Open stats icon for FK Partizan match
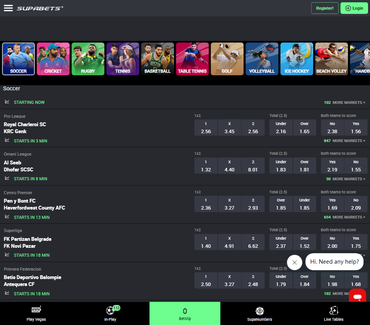The width and height of the screenshot is (370, 325). [x=7, y=255]
